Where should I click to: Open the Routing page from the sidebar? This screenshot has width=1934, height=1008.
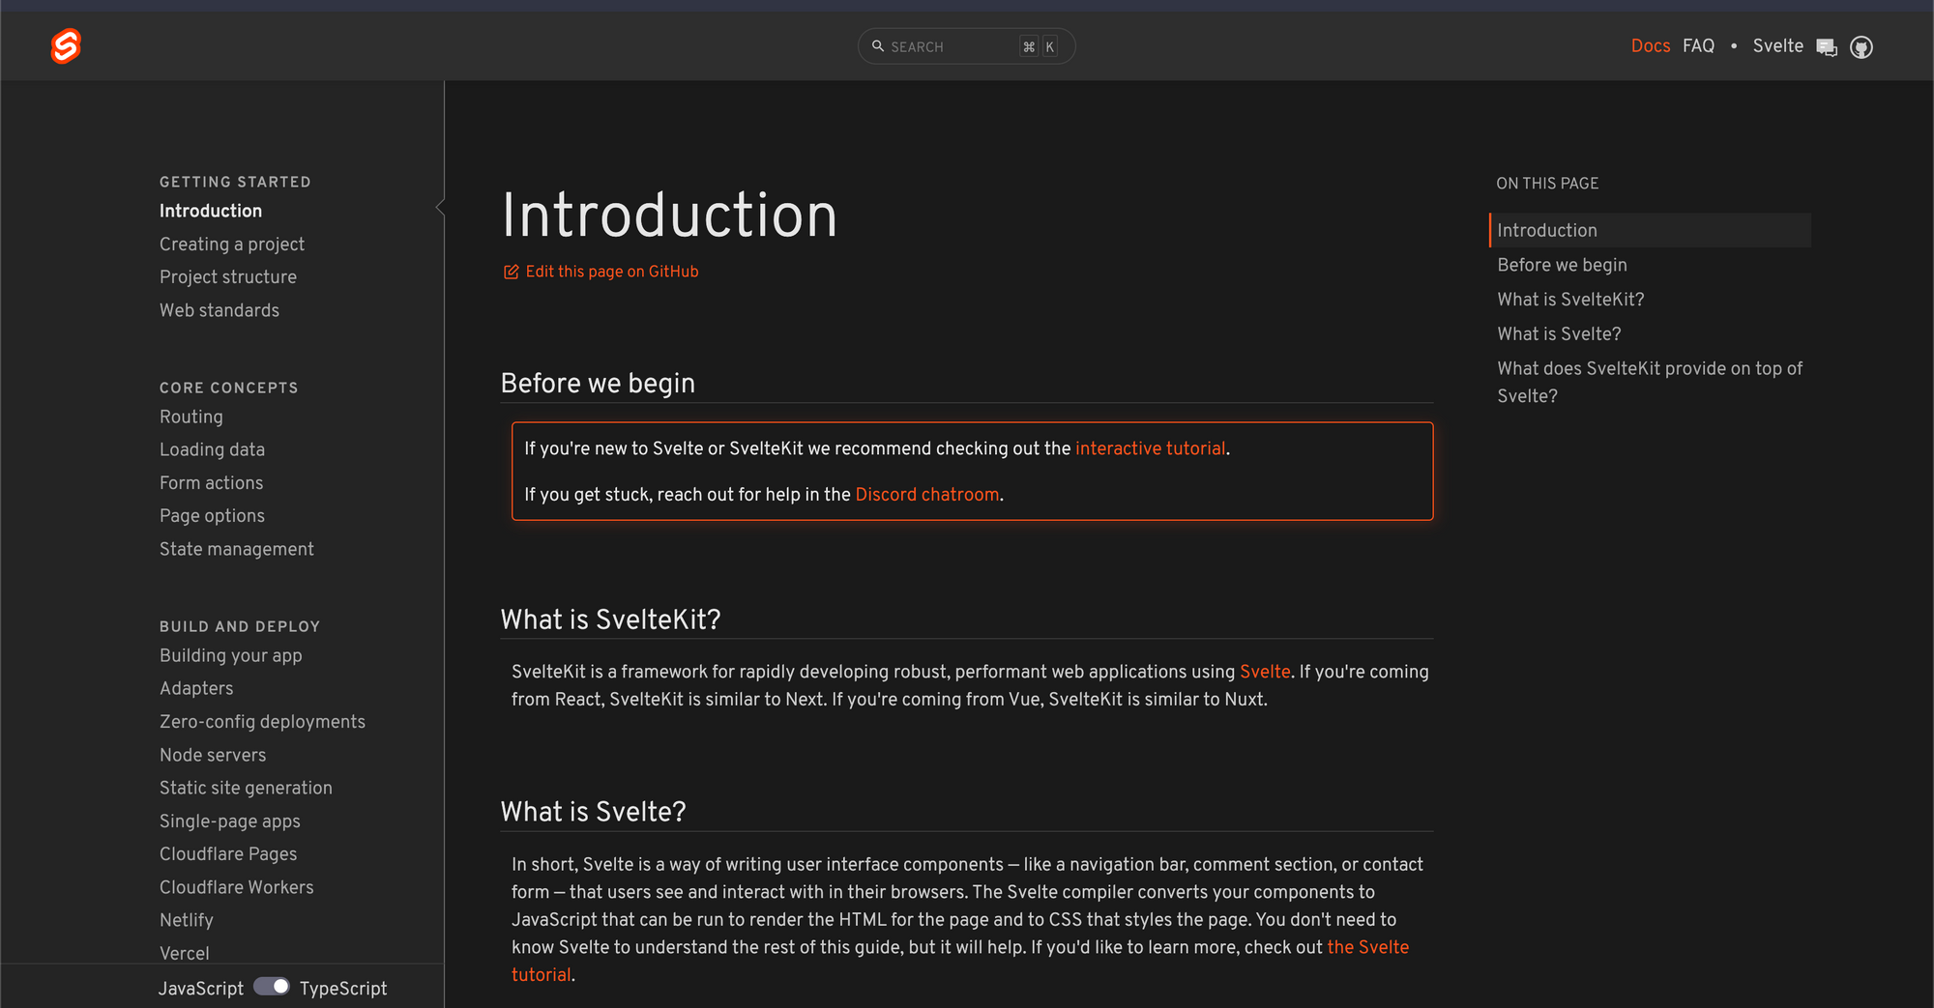point(191,417)
